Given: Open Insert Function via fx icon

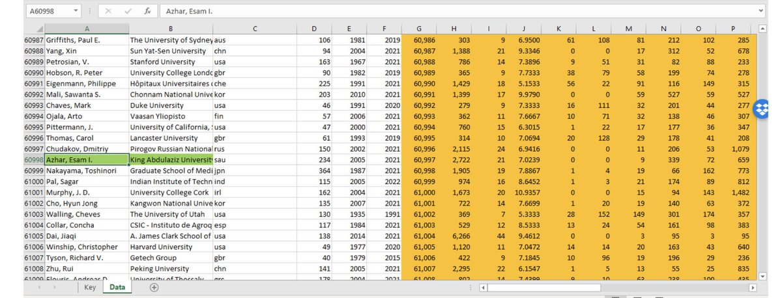Looking at the screenshot, I should (148, 11).
